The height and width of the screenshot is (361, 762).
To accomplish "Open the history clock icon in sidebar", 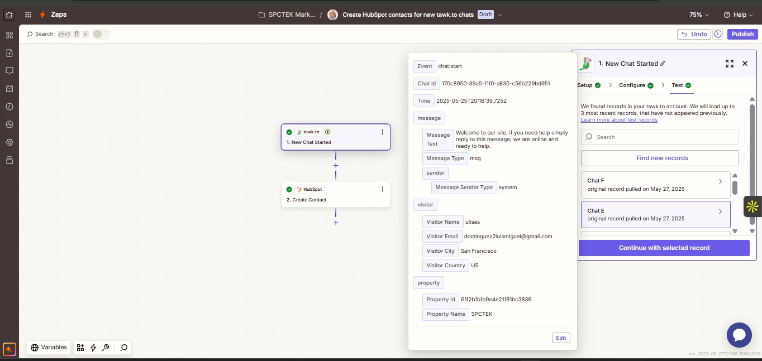I will click(x=9, y=107).
